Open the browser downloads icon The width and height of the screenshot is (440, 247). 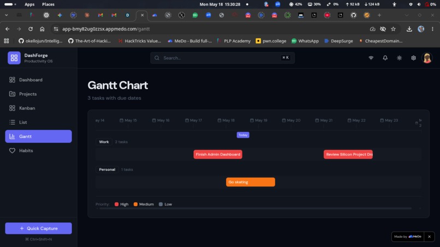point(409,29)
